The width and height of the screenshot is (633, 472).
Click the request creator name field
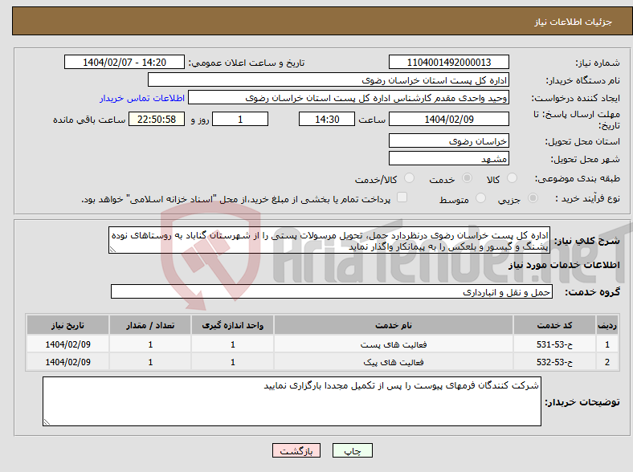tap(349, 98)
